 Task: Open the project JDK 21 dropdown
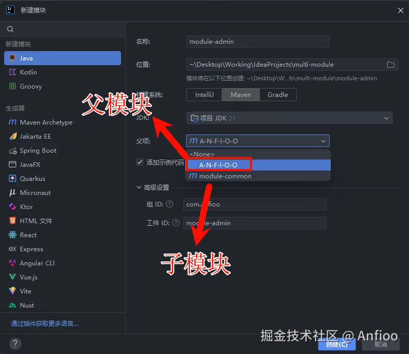(x=289, y=118)
